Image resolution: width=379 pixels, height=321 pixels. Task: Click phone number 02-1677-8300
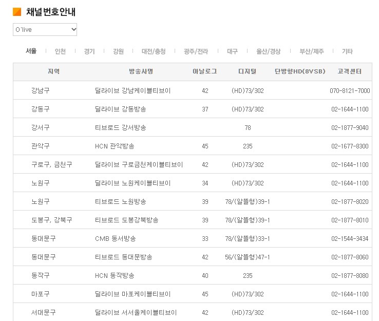click(x=350, y=146)
